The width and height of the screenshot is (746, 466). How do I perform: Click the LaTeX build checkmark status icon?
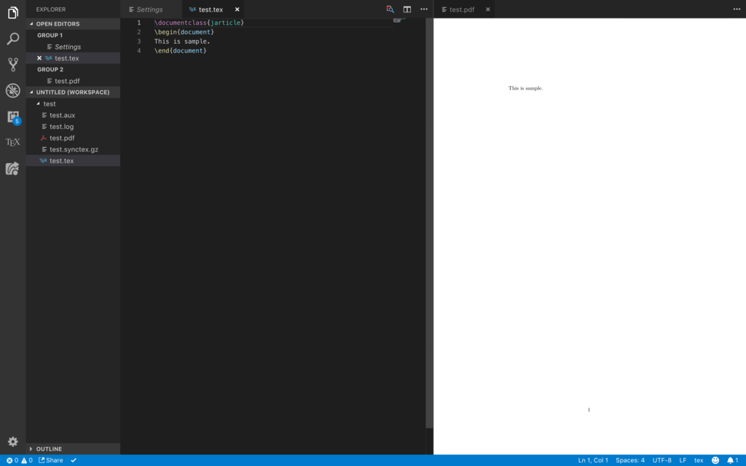click(x=74, y=460)
